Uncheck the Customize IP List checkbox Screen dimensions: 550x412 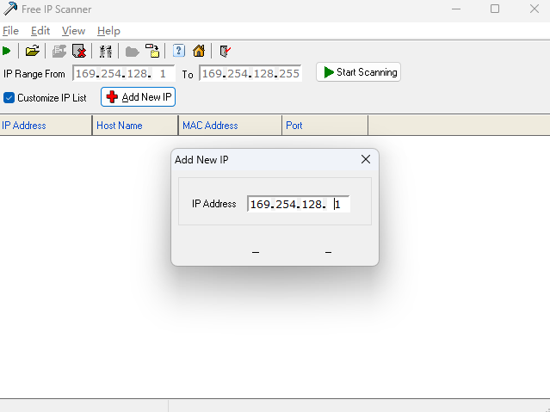tap(9, 97)
